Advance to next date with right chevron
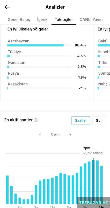The width and height of the screenshot is (110, 208). (70, 135)
